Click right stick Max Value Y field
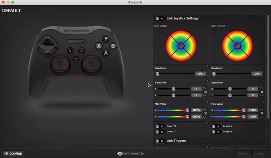The width and height of the screenshot is (271, 158). [253, 117]
